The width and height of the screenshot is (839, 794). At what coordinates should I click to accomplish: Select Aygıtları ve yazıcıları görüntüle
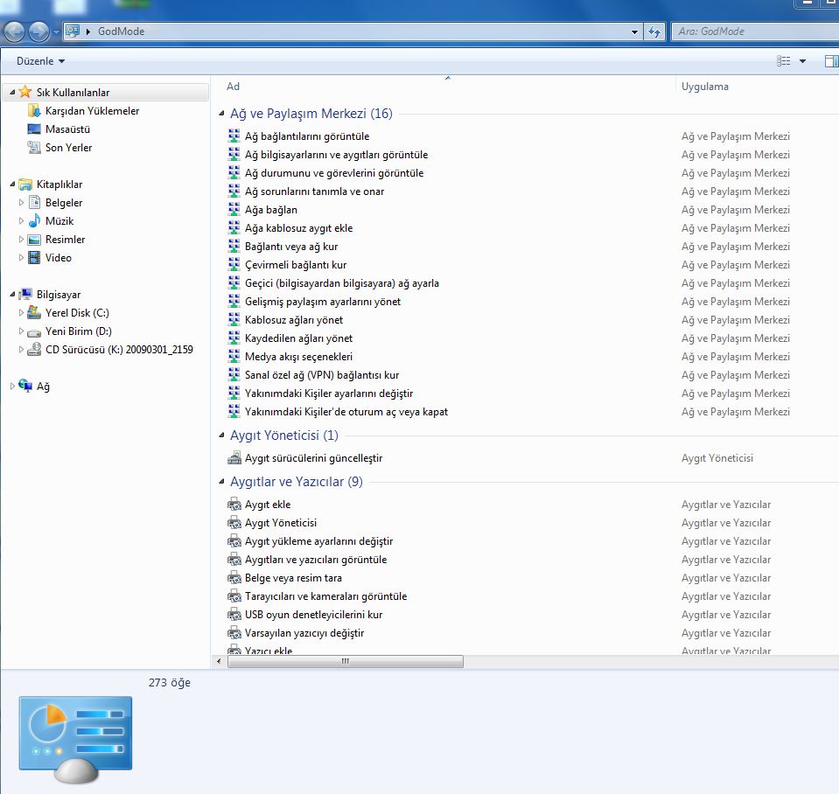coord(316,560)
